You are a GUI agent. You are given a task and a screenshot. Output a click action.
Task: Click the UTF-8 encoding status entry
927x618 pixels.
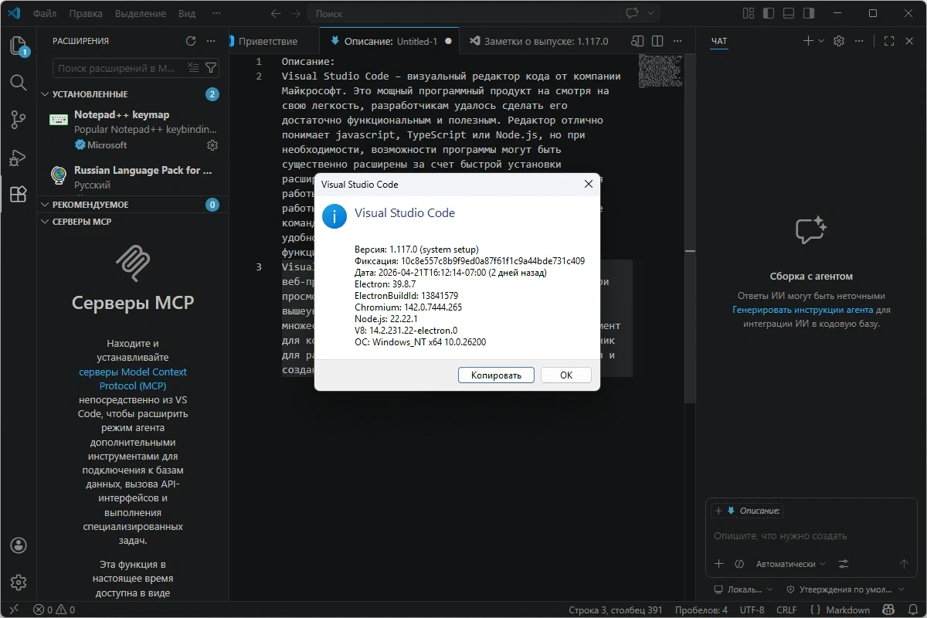tap(751, 610)
